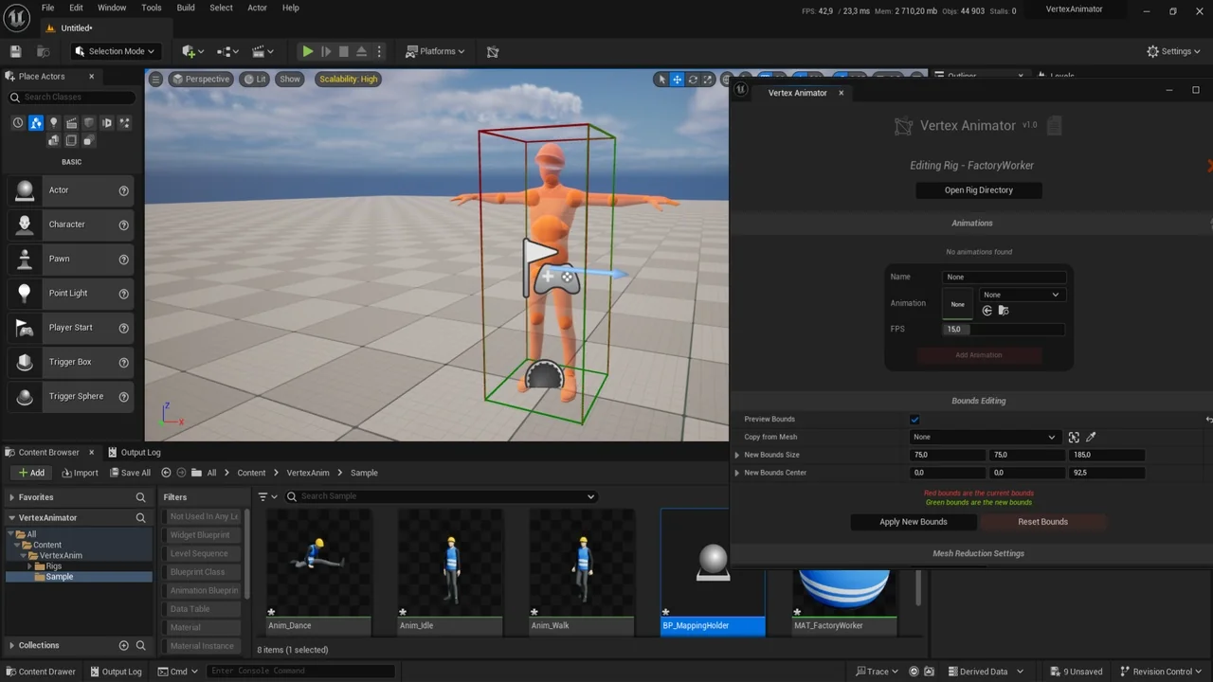Open the Copy from Mesh dropdown
1213x682 pixels.
[x=984, y=437]
